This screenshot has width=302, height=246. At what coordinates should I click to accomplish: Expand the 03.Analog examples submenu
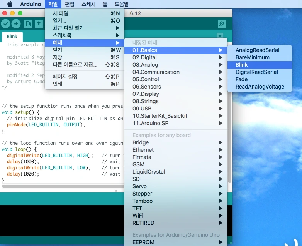pos(176,65)
